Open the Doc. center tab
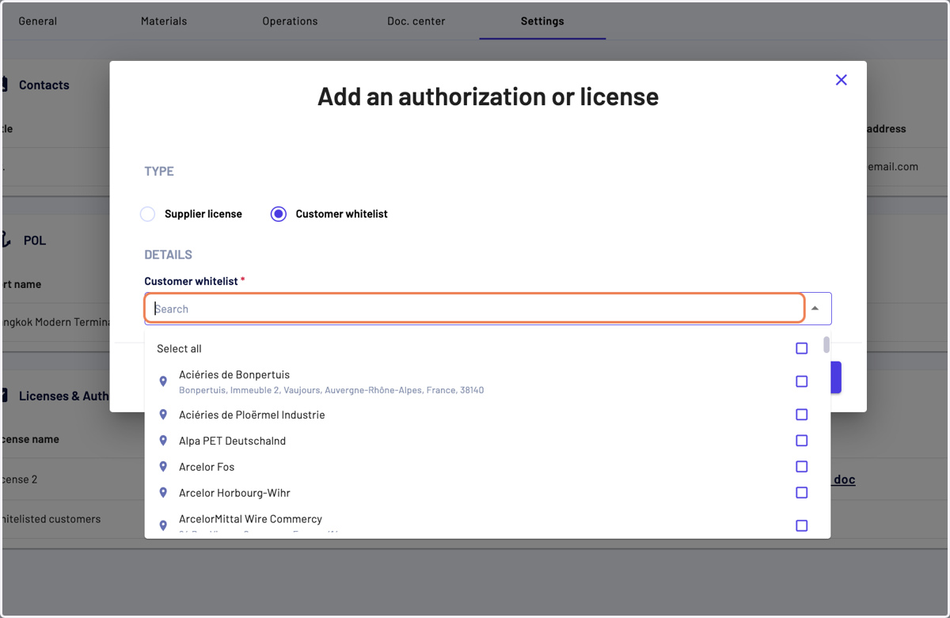Image resolution: width=950 pixels, height=618 pixels. [x=416, y=21]
